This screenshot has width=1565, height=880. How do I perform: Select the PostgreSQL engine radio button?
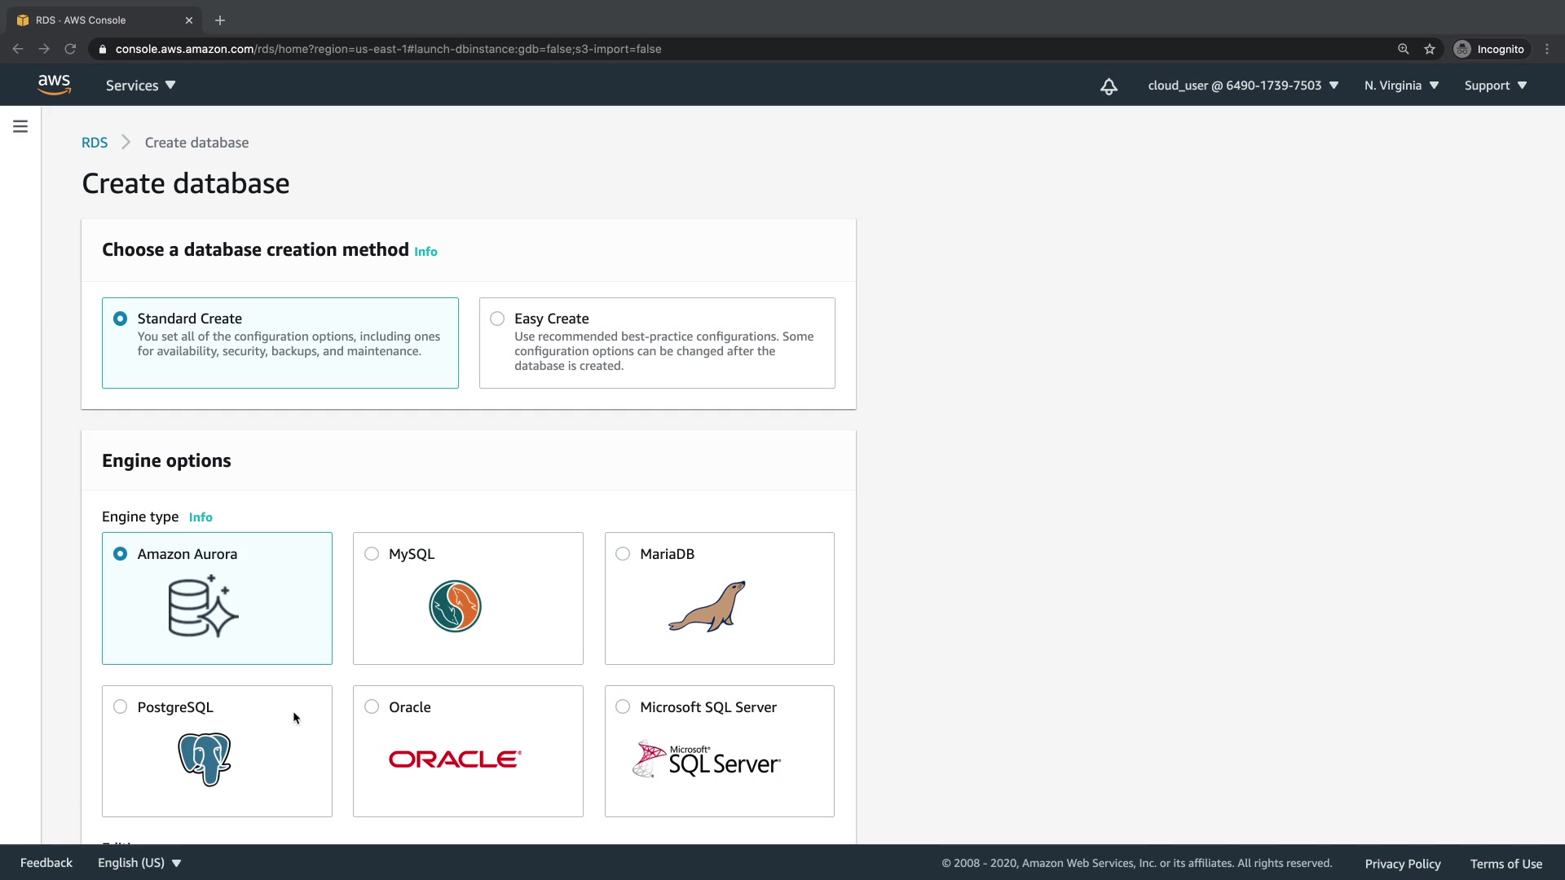coord(121,707)
